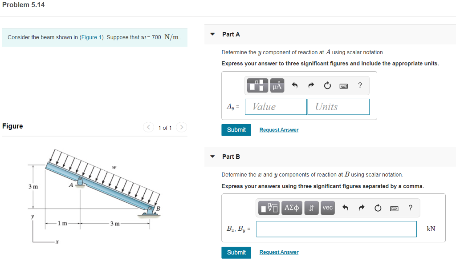Viewport: 456px width, 261px height.
Task: Click the Value input field for Ay
Action: tap(275, 107)
